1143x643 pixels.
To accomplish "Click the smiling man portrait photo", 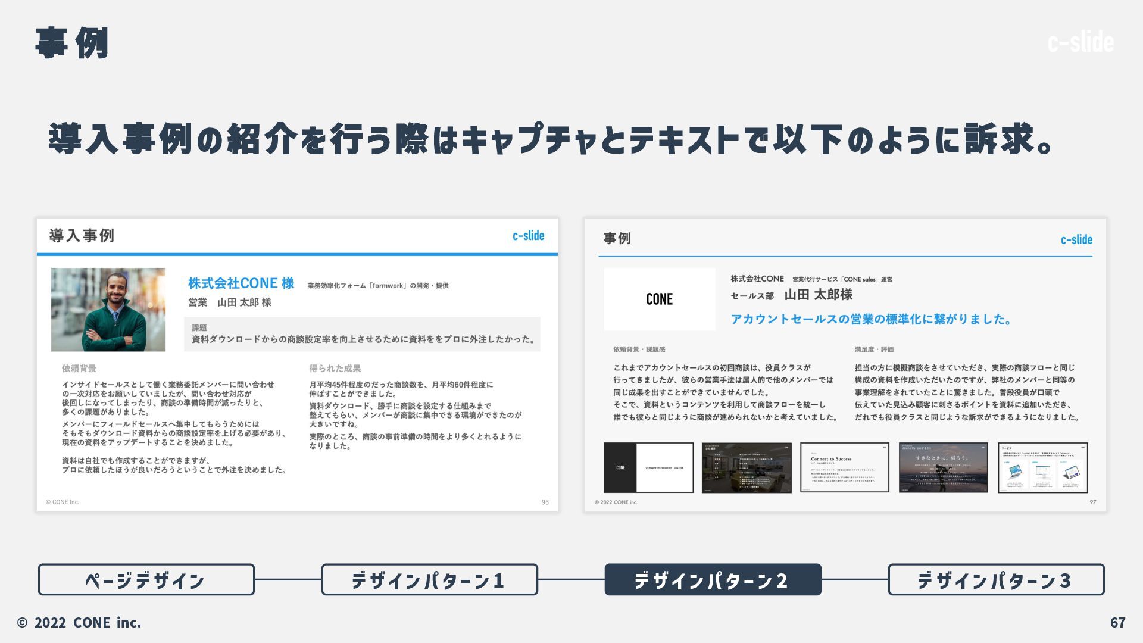I will coord(108,310).
